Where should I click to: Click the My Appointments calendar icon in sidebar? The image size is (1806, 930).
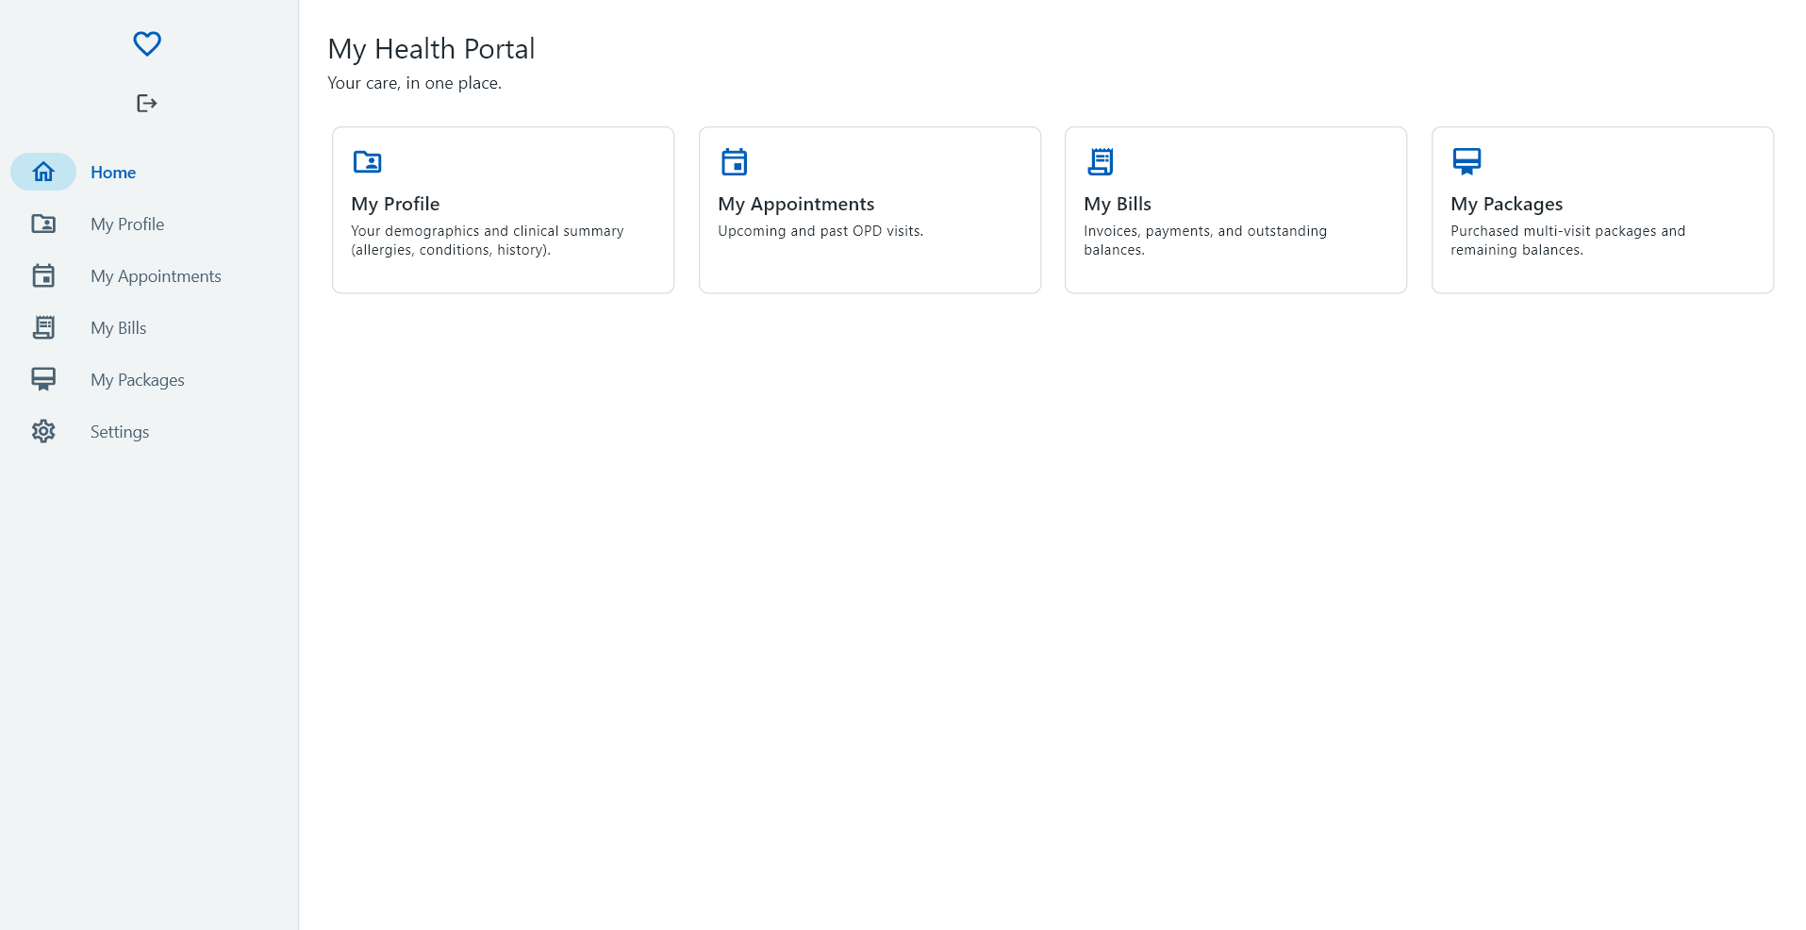click(x=43, y=275)
